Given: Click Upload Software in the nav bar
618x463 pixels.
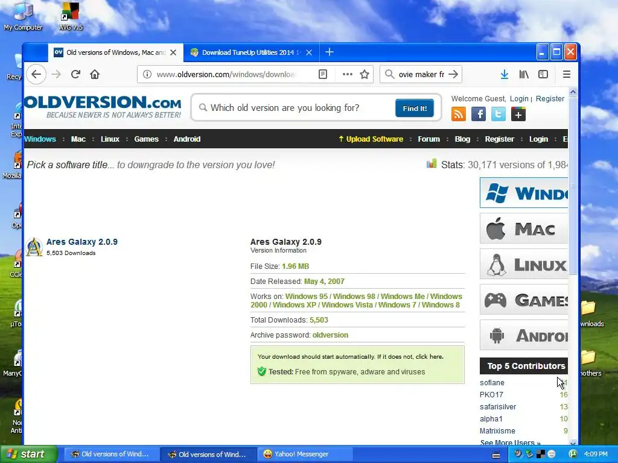Looking at the screenshot, I should pos(371,139).
